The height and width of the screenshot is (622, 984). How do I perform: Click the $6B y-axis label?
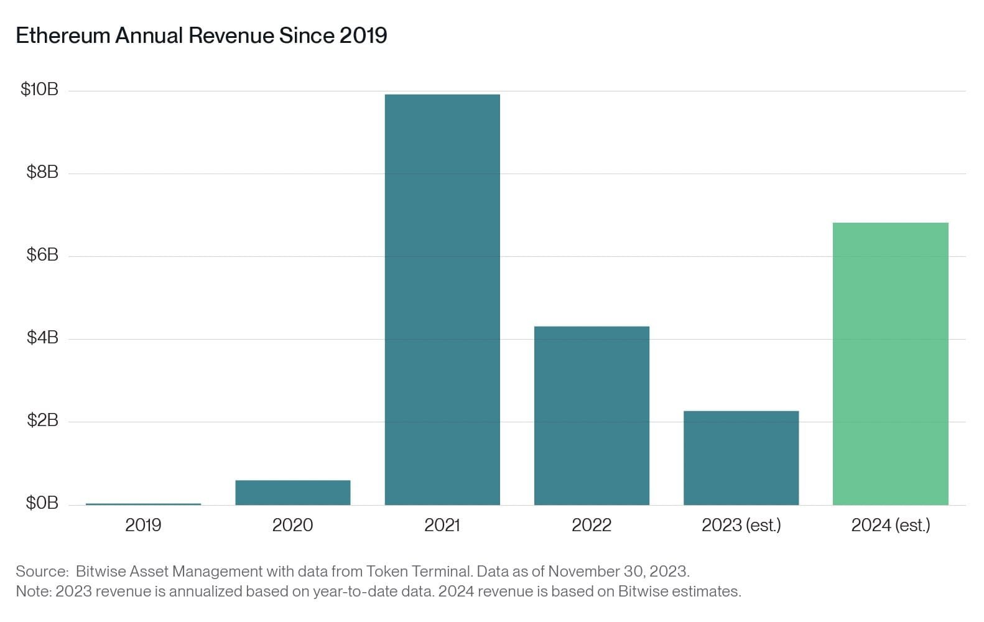42,255
